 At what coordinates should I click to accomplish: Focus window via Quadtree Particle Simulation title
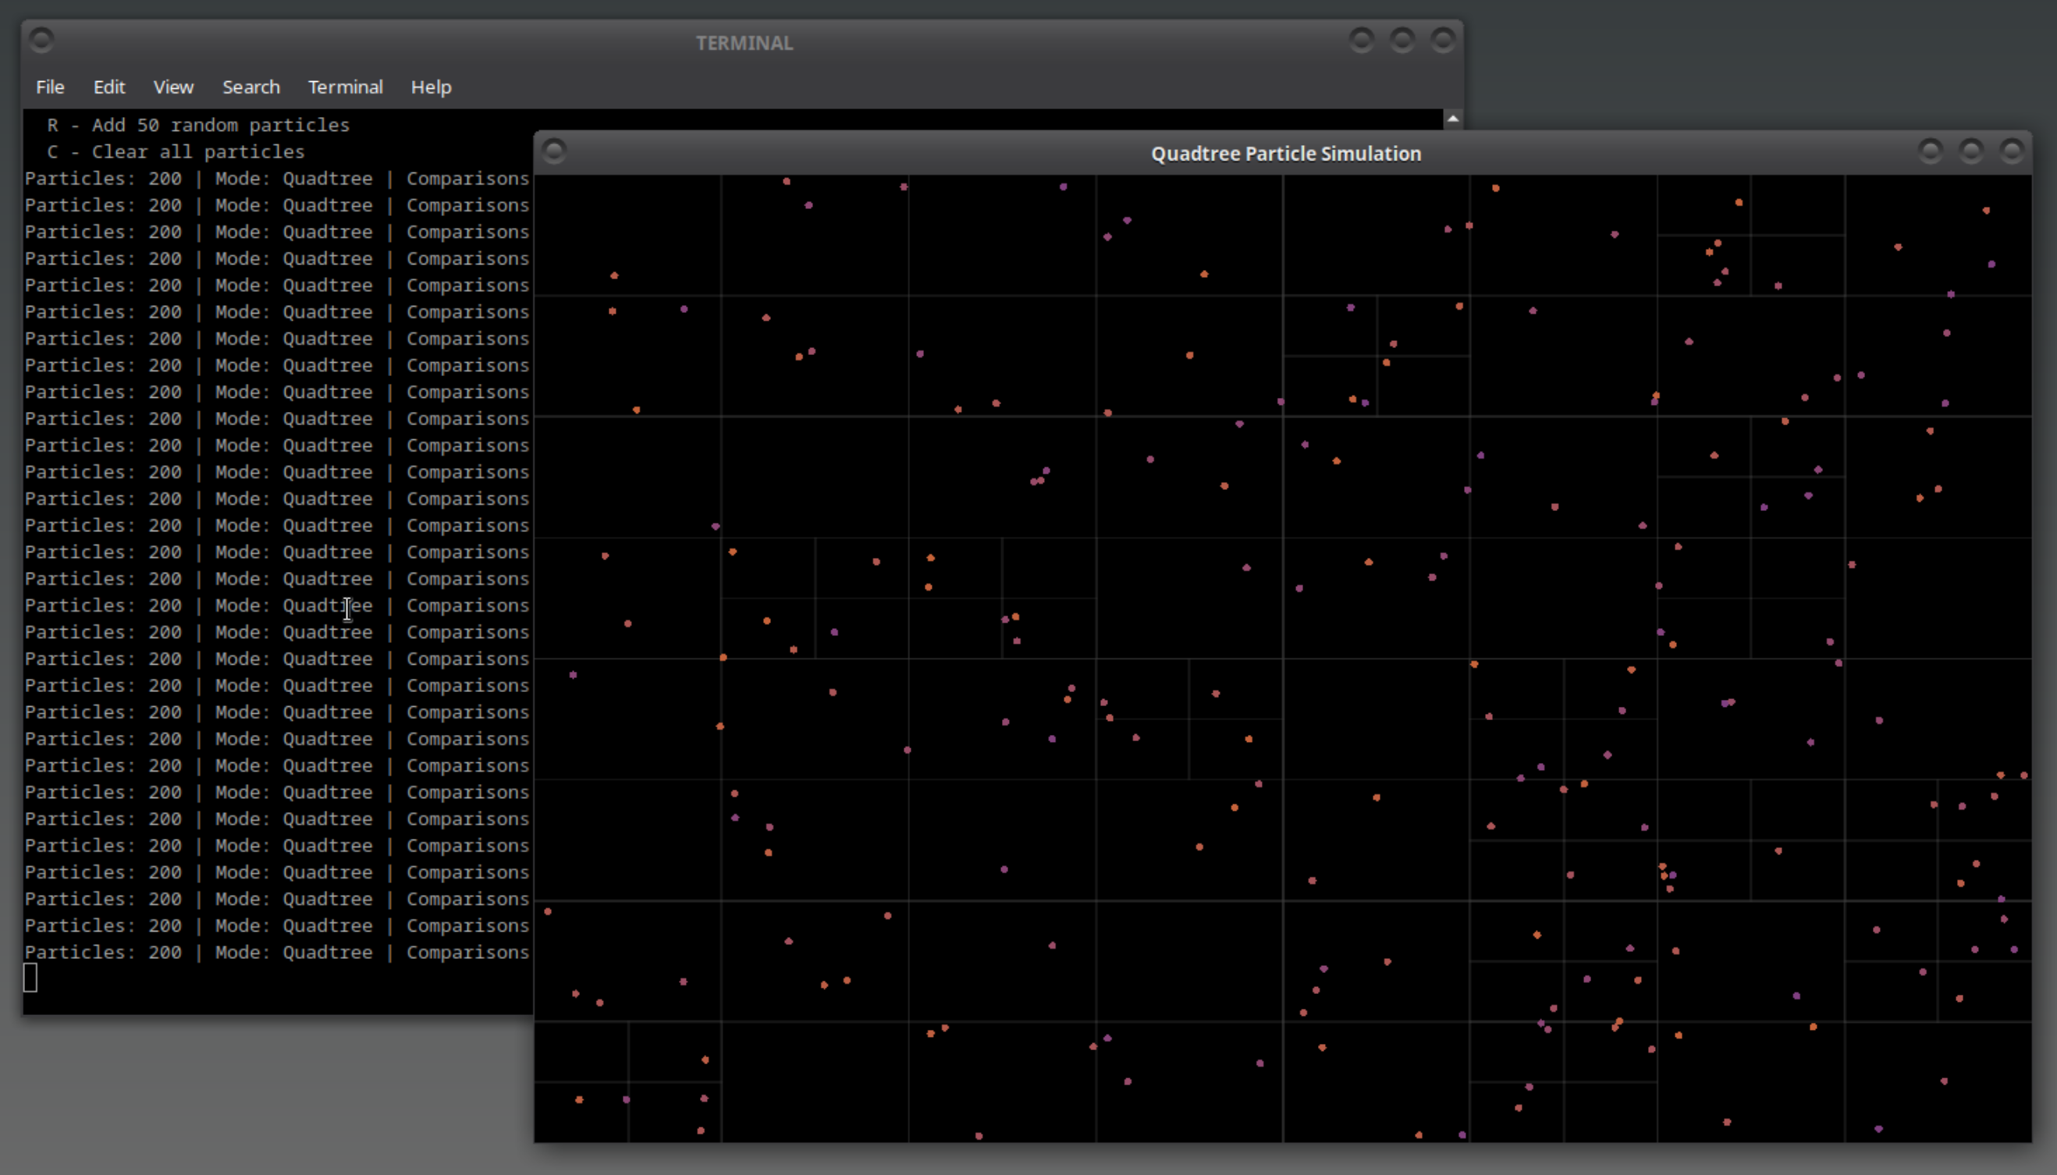click(1285, 154)
